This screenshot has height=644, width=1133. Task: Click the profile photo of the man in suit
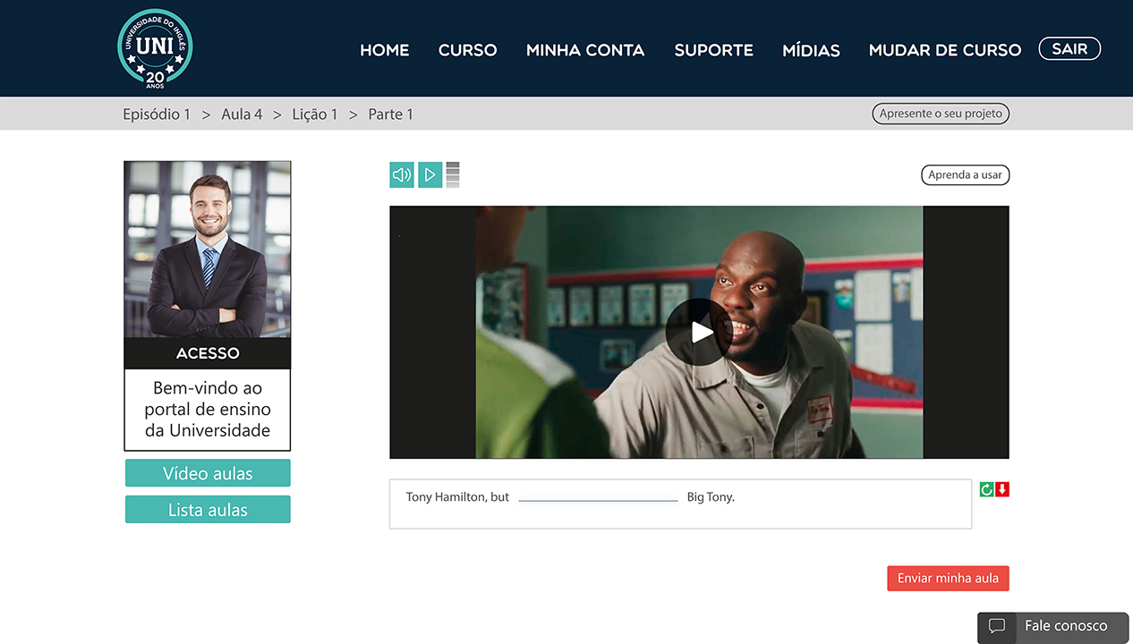208,250
